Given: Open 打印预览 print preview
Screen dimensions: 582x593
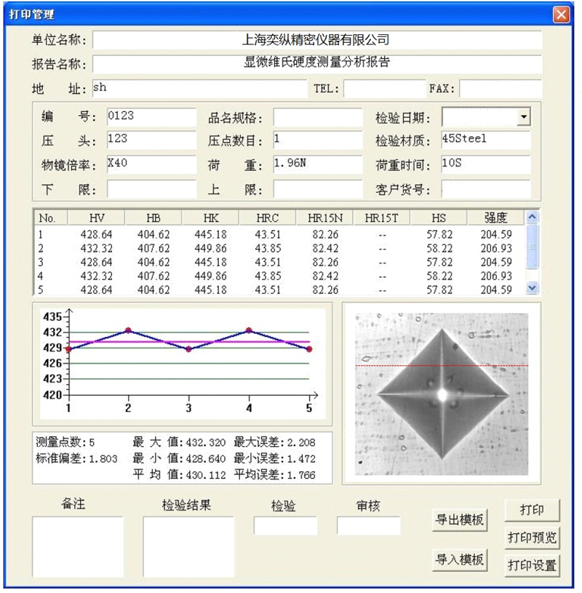Looking at the screenshot, I should click(x=532, y=538).
